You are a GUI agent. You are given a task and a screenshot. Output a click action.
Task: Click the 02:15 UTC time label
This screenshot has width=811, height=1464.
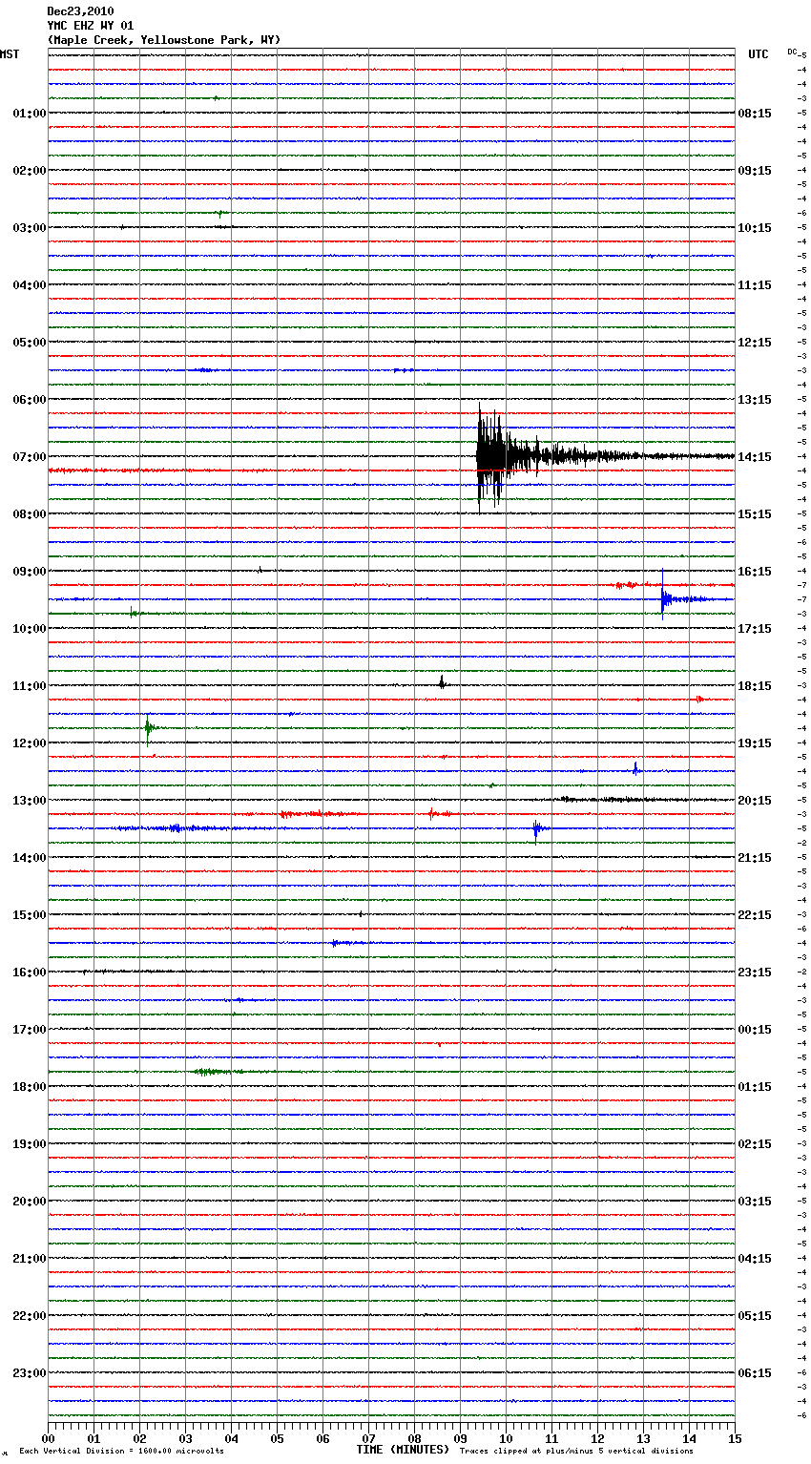coord(755,1144)
